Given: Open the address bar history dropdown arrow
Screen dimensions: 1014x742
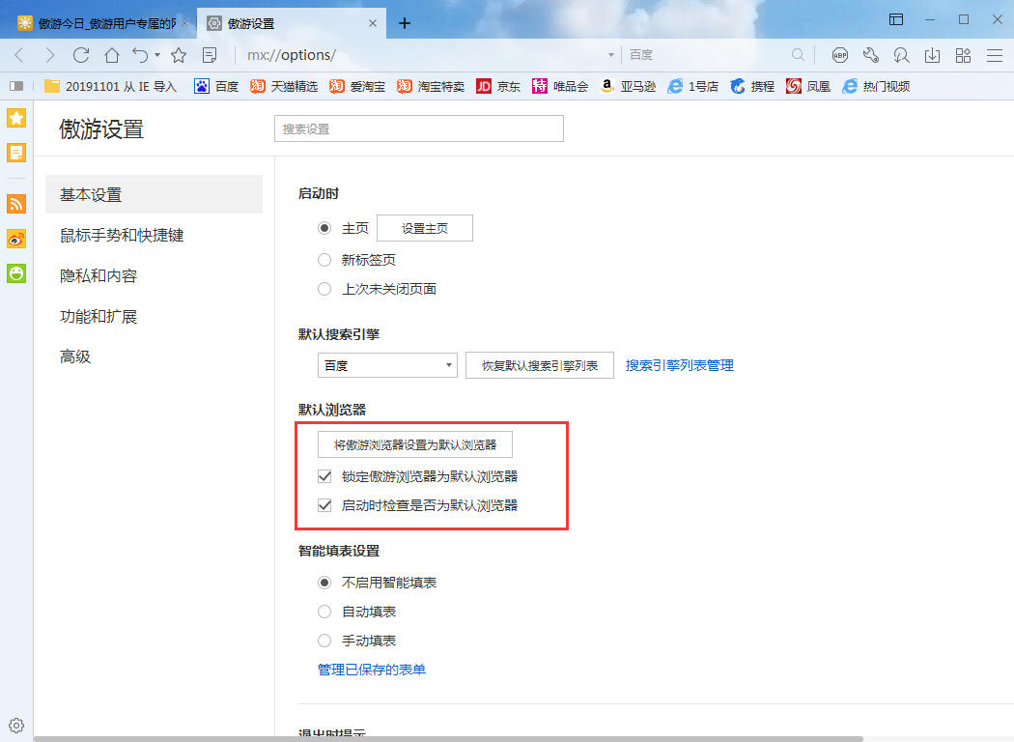Looking at the screenshot, I should coord(609,55).
